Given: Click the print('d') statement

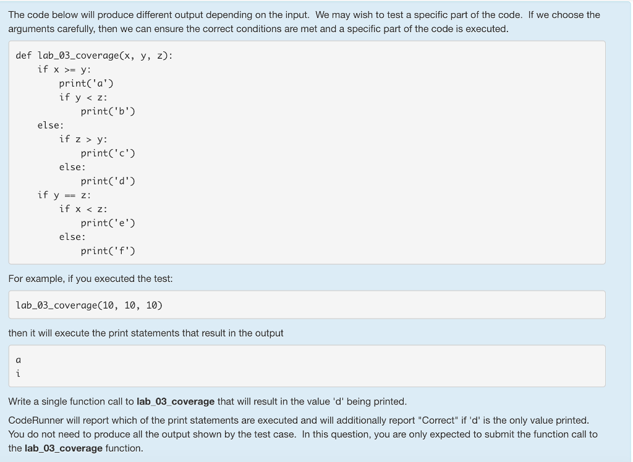Looking at the screenshot, I should click(108, 181).
